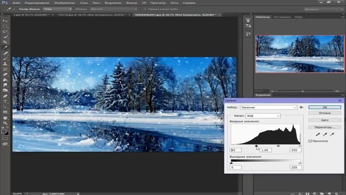This screenshot has width=346, height=195.
Task: Switch to the first document tab
Action: click(32, 15)
